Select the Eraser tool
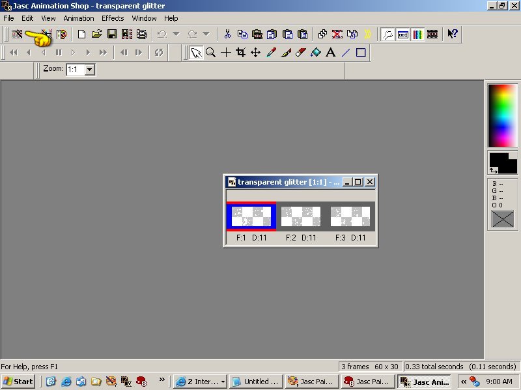Viewport: 521px width, 390px height. (301, 53)
